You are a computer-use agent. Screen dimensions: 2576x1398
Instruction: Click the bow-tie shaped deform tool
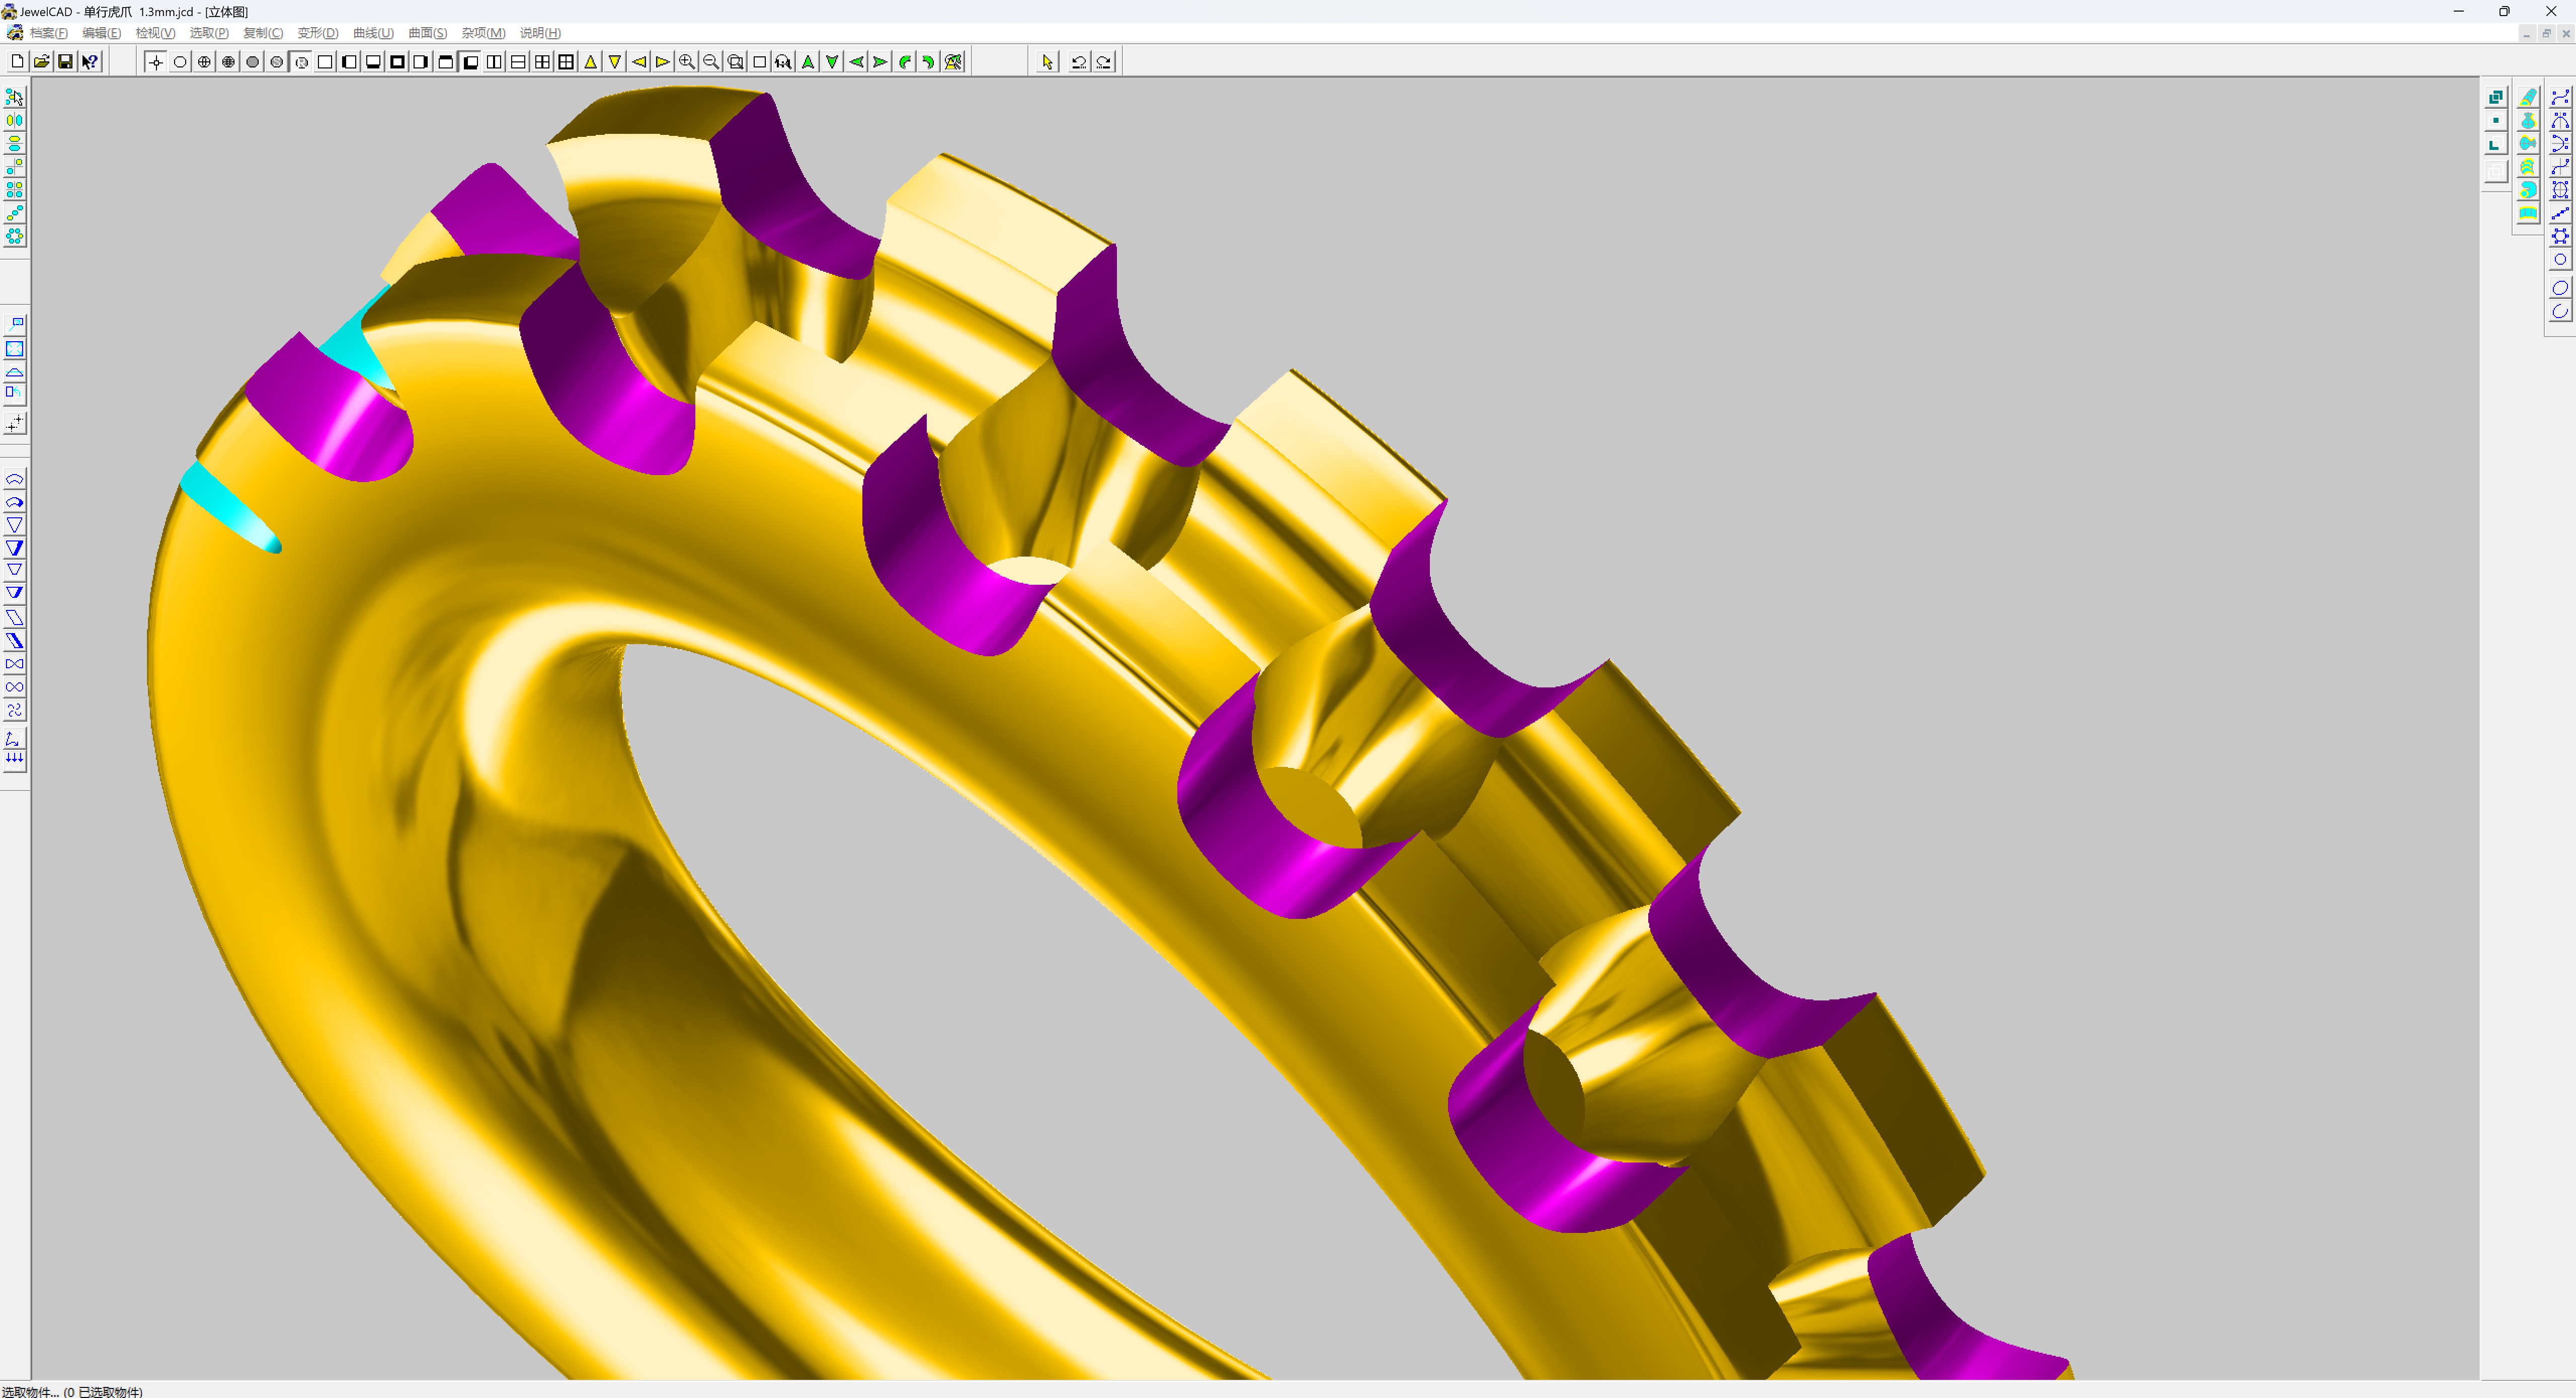15,664
